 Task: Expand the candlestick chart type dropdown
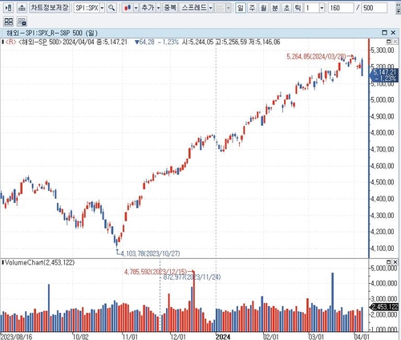point(136,8)
